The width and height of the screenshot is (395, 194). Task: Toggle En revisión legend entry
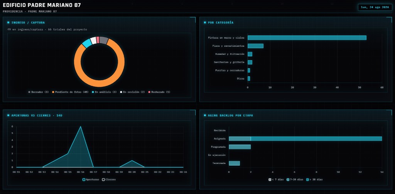(x=133, y=92)
